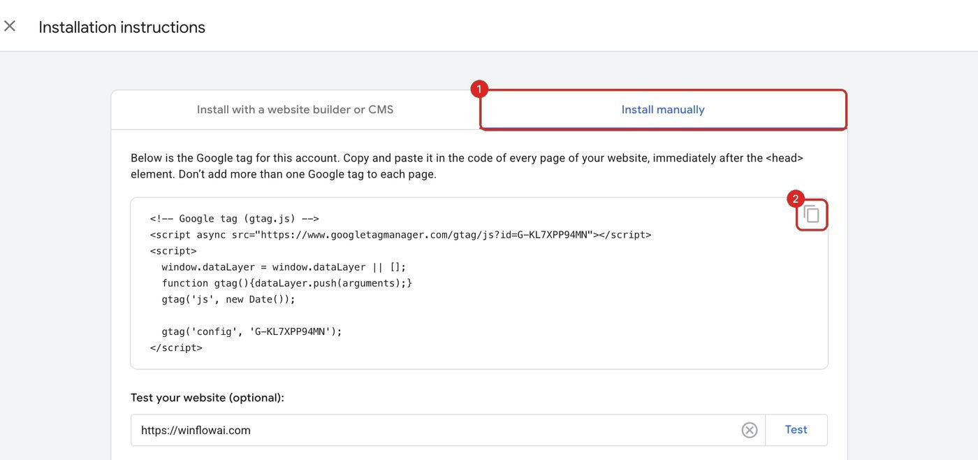Clear the website URL field

(x=749, y=430)
